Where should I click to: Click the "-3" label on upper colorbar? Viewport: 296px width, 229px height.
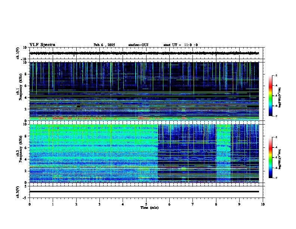pyautogui.click(x=275, y=76)
